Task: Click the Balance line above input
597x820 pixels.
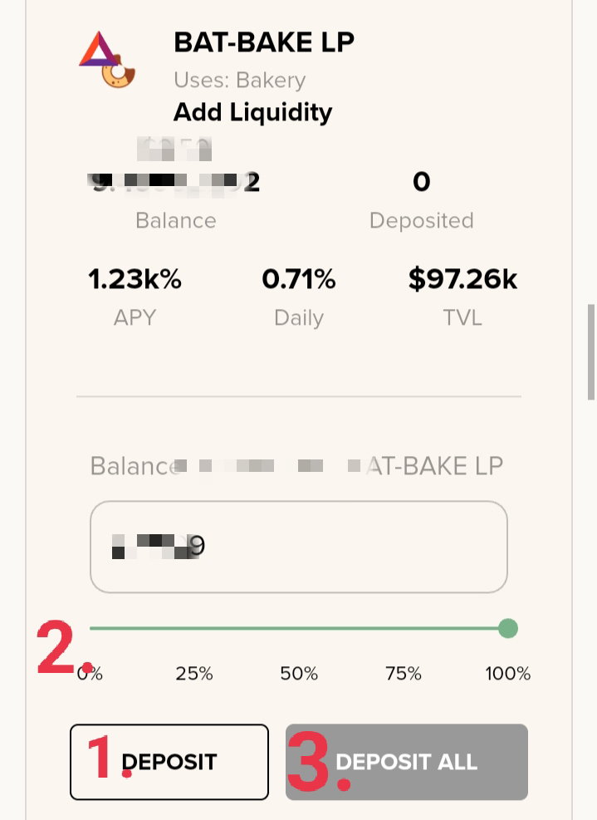Action: [x=296, y=465]
